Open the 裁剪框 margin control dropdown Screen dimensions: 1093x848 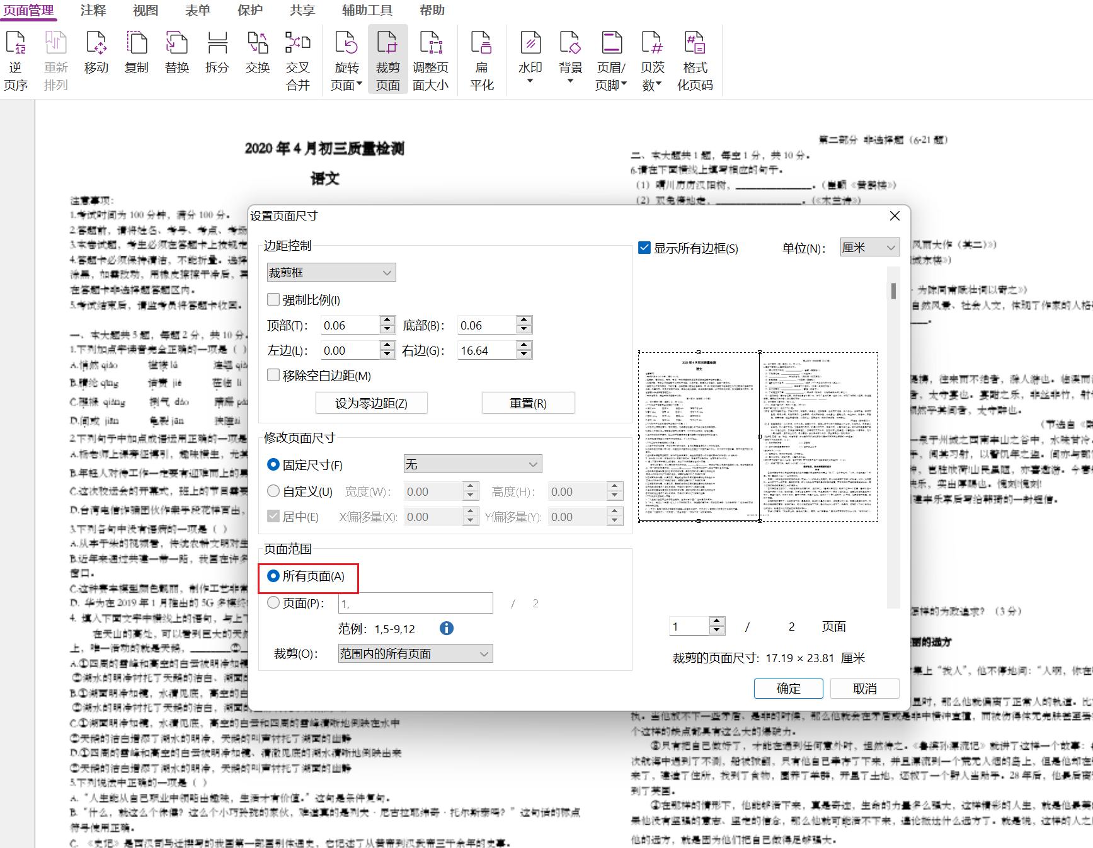[x=331, y=272]
